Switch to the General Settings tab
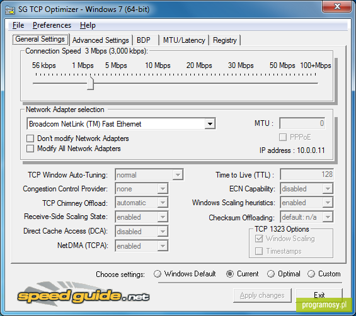 (40, 39)
